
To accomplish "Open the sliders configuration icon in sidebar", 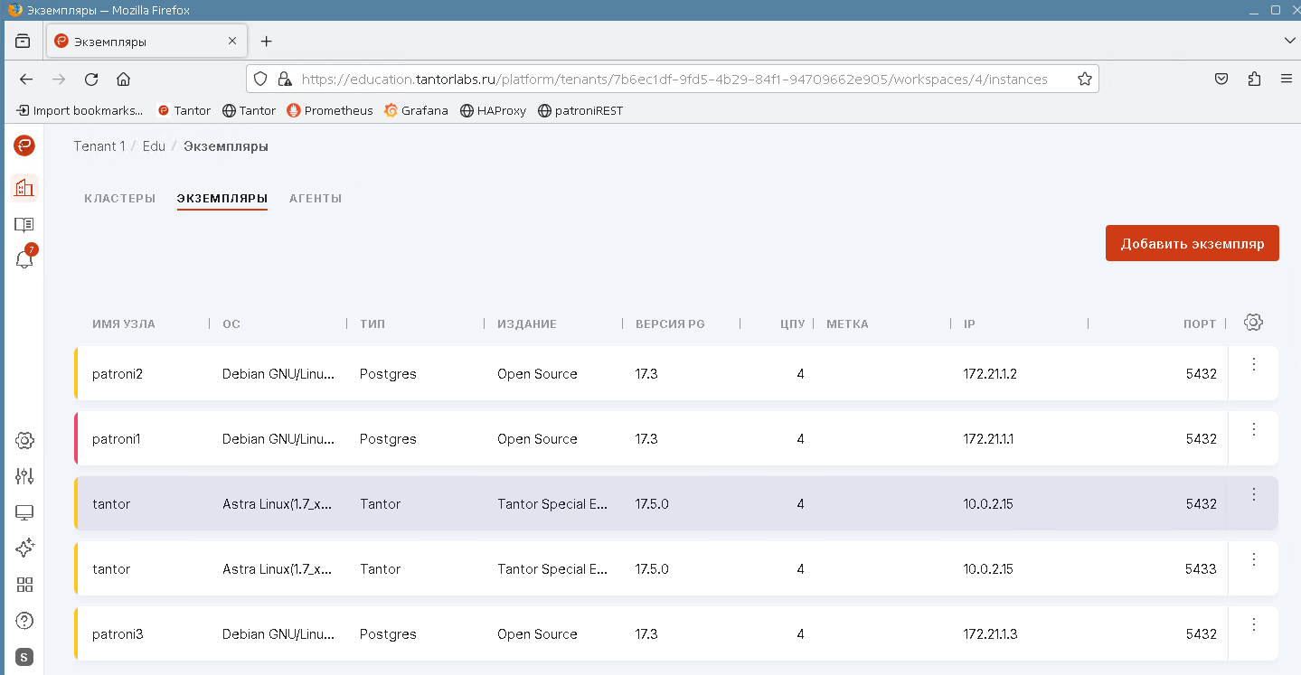I will 24,476.
